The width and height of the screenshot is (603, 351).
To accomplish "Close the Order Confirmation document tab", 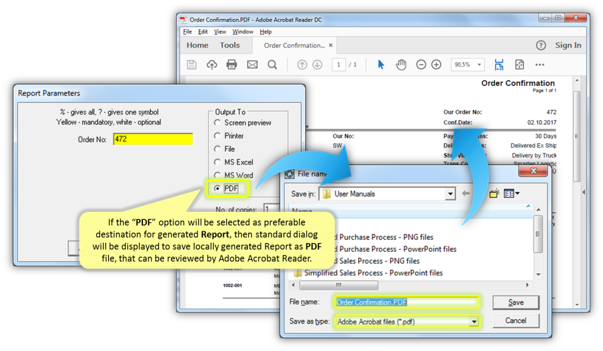I will point(331,45).
